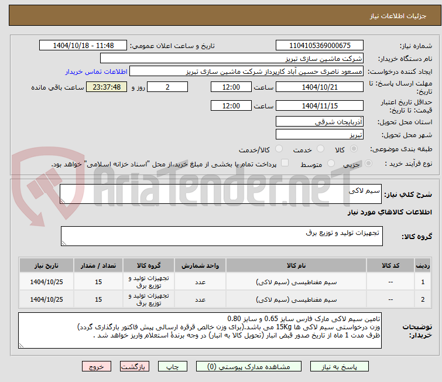442x382 pixels.
Task: Click row 2 unit عدد cell
Action: coord(200,299)
